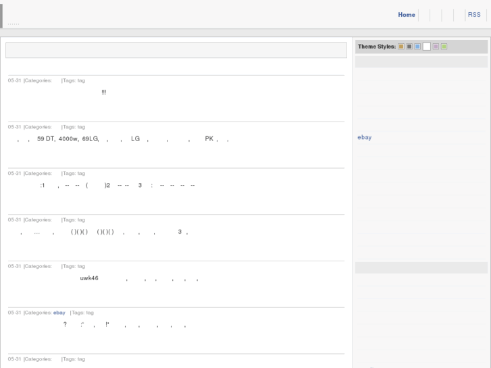The height and width of the screenshot is (368, 491).
Task: Pick the green theme style swatch
Action: 444,47
